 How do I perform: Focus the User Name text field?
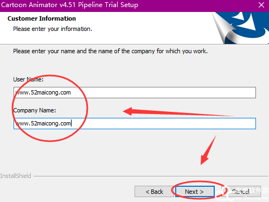click(134, 93)
